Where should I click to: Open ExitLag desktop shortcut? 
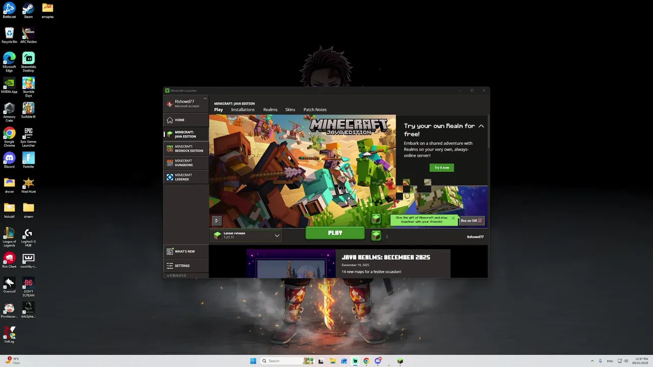pos(9,335)
